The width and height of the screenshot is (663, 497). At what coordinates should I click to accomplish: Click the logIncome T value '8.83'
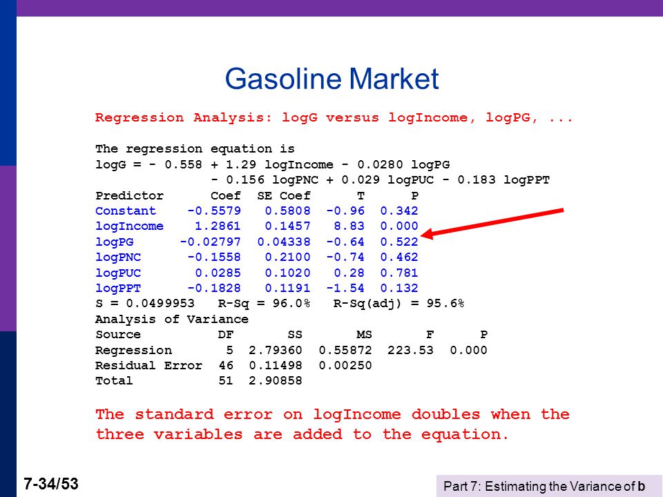point(349,226)
